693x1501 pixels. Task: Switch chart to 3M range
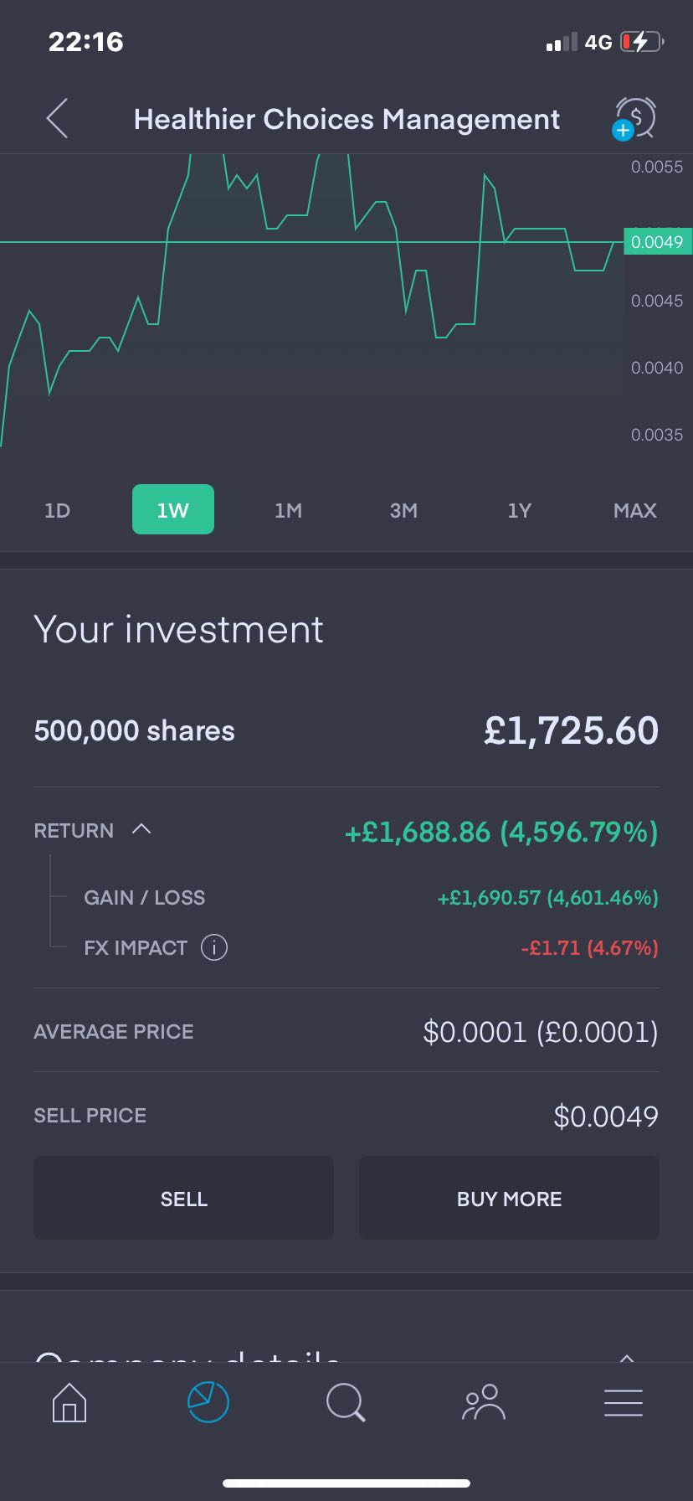(x=403, y=510)
